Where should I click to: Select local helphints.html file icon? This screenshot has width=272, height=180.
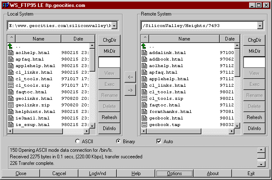(11, 111)
